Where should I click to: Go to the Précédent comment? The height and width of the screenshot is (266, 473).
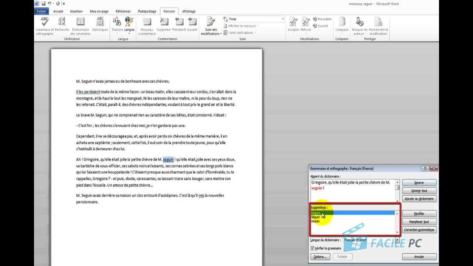(x=179, y=24)
